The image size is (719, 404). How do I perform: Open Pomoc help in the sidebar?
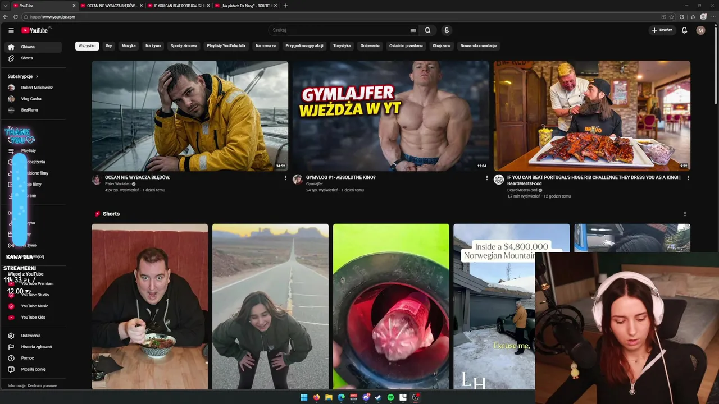click(x=33, y=358)
